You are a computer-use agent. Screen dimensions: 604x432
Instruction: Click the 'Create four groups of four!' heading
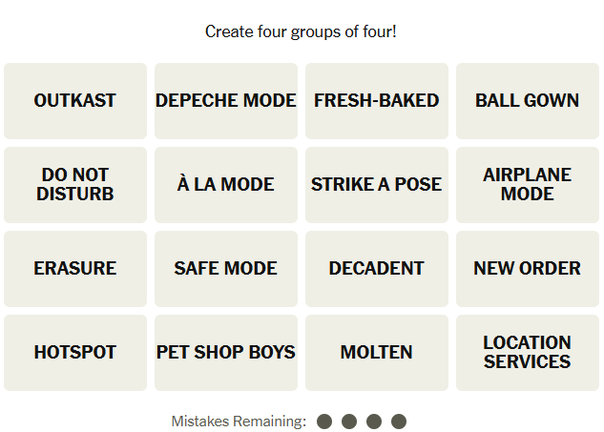(301, 32)
